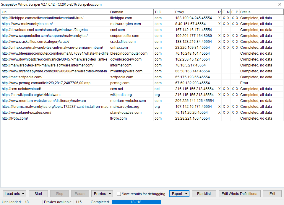The width and height of the screenshot is (284, 205).
Task: Select the bleepingcomputer.com forums URL
Action: tap(55, 53)
